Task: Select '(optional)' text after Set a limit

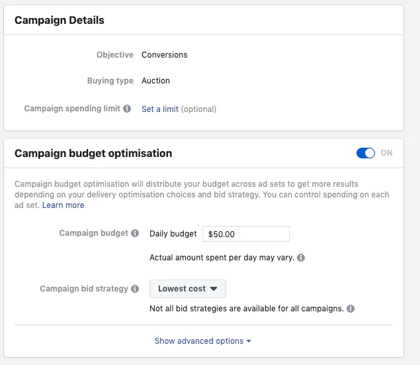Action: click(198, 109)
